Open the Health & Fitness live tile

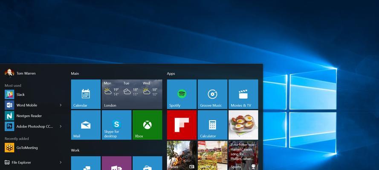(212, 155)
